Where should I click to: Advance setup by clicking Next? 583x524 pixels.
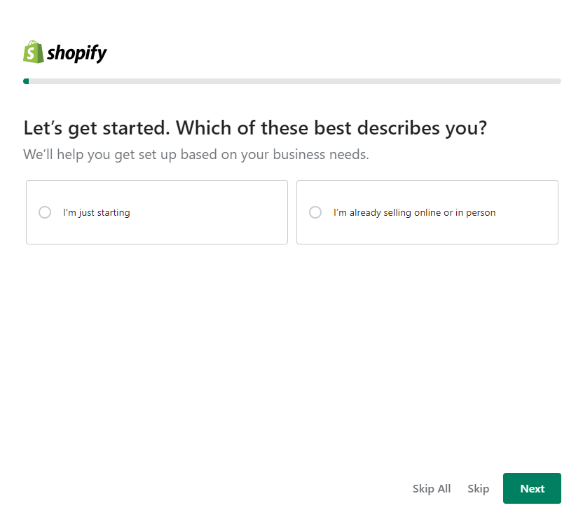click(532, 488)
